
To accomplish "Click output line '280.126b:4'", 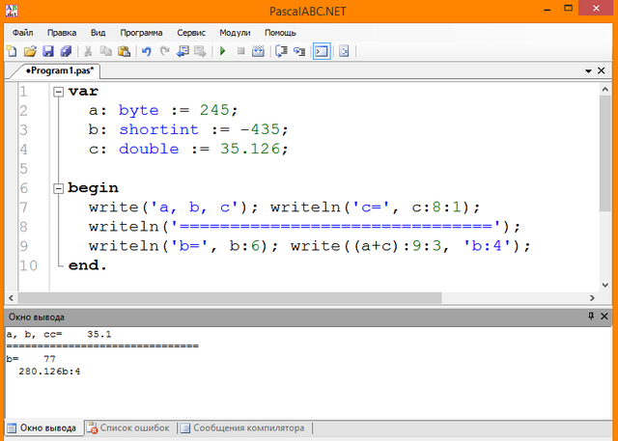I will click(49, 372).
